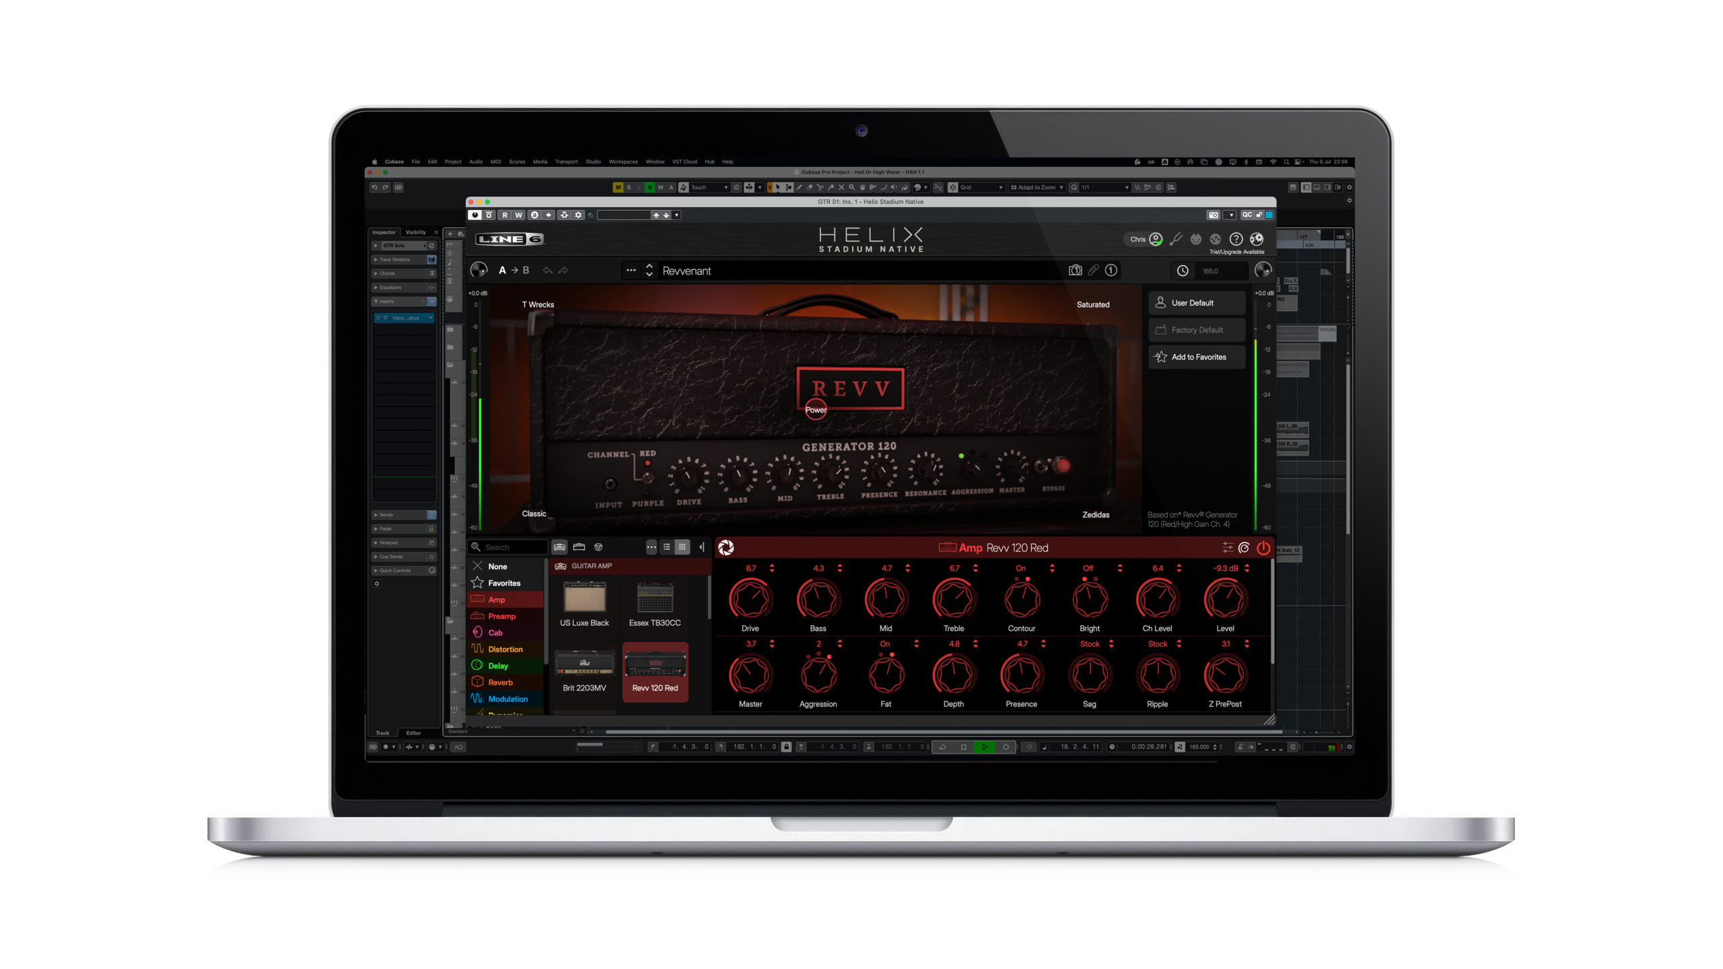Select the Cubase eraser tool

[810, 188]
